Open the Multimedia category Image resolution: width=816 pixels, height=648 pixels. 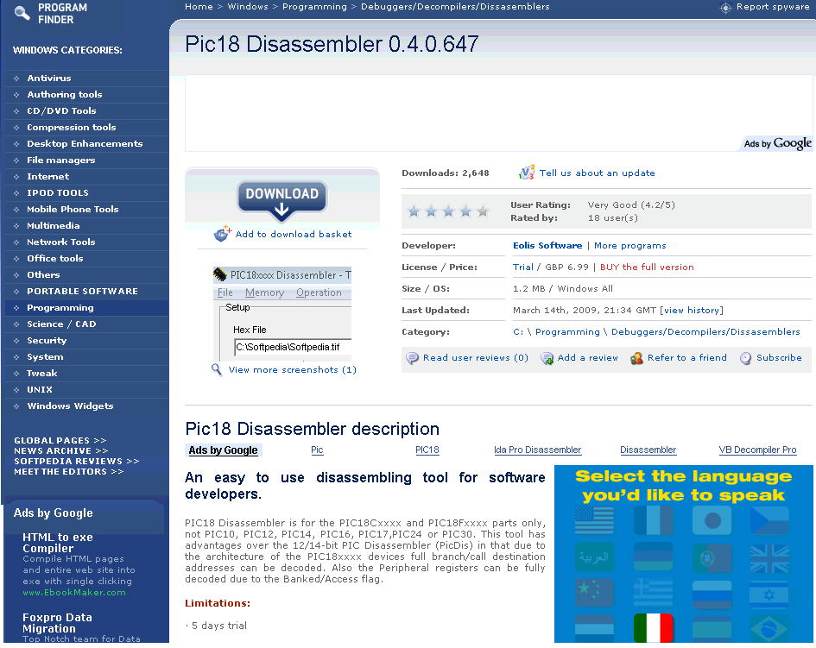pos(53,225)
